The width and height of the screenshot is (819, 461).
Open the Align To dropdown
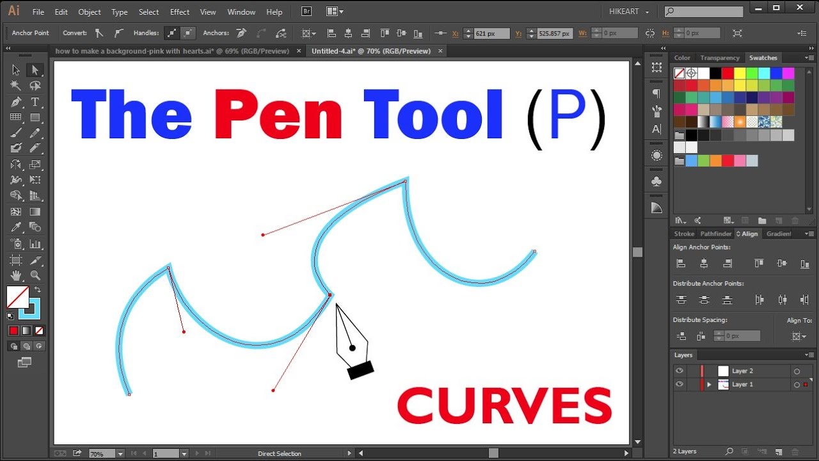pyautogui.click(x=799, y=336)
